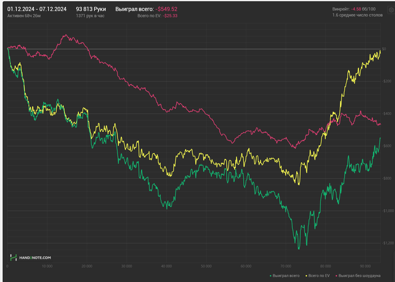Click the winrate value -4.58 бб/100

tap(363, 9)
